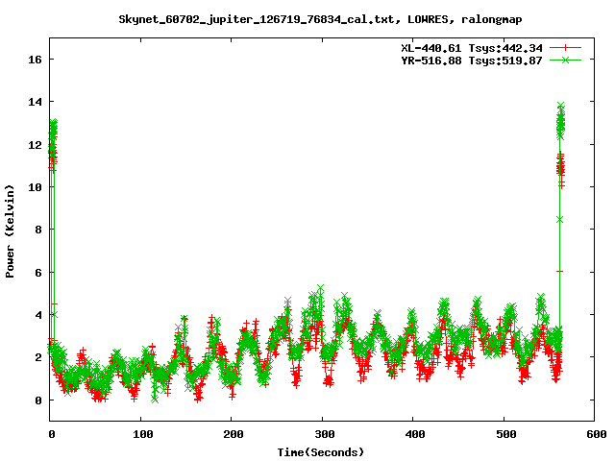This screenshot has height=461, width=615.
Task: Click the red plus legend marker sample
Action: tap(565, 48)
